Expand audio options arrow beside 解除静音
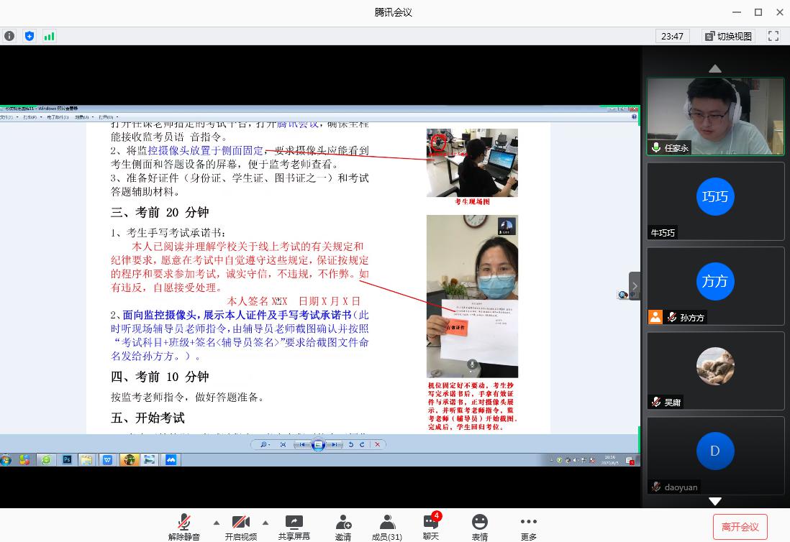The height and width of the screenshot is (542, 790). pos(217,523)
